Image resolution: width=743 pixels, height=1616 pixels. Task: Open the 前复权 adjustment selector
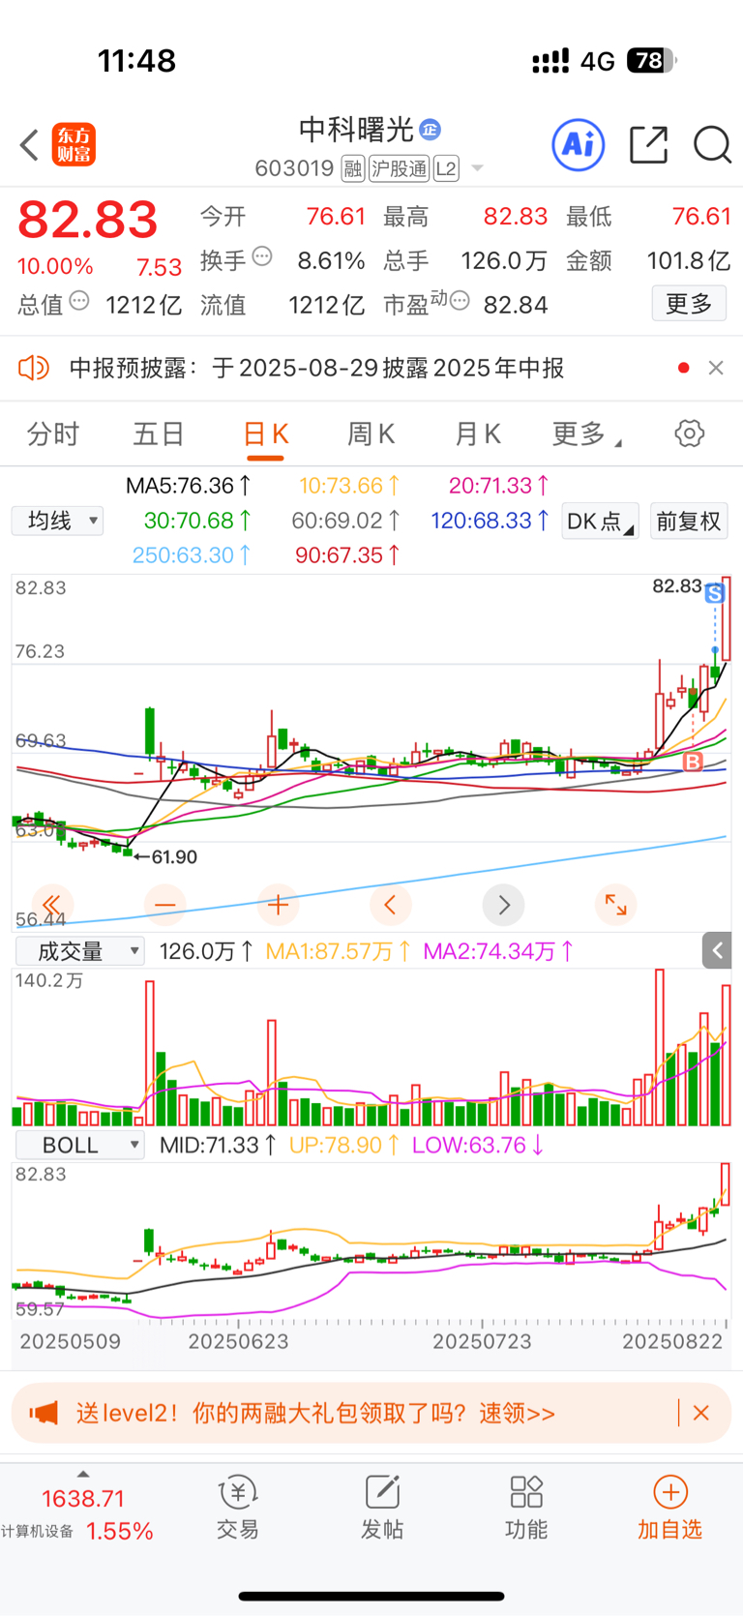[689, 521]
